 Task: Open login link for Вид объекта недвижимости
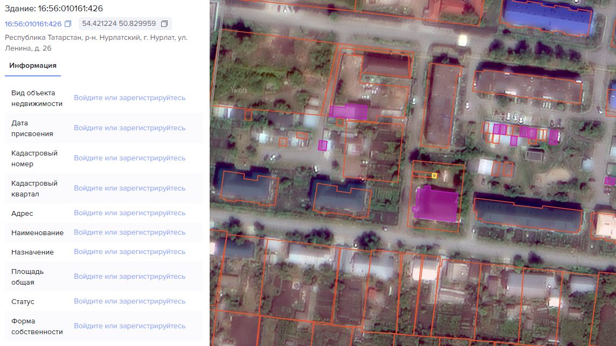coord(130,98)
